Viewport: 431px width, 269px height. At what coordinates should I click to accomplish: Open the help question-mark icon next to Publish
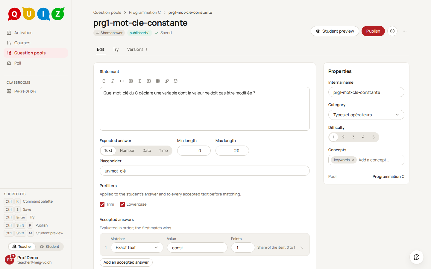pyautogui.click(x=392, y=31)
